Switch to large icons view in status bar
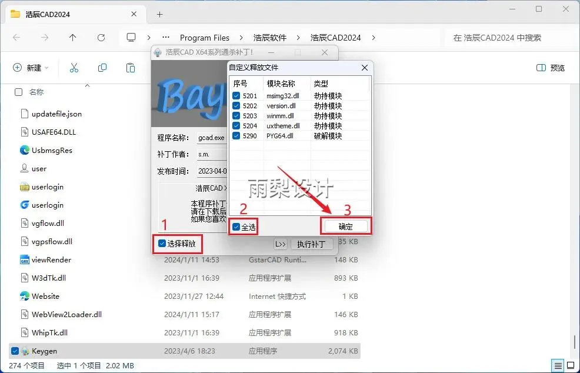The height and width of the screenshot is (373, 580). (571, 365)
